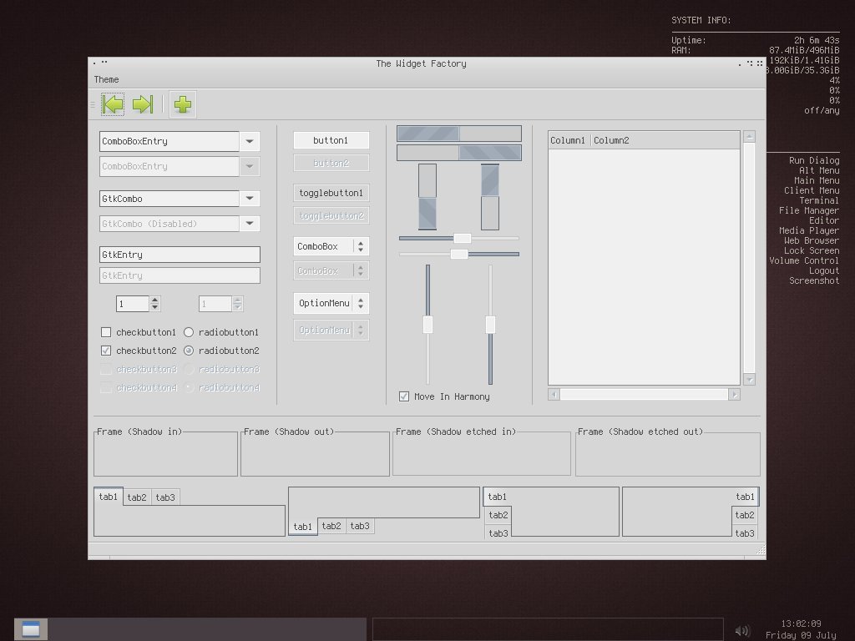Click the list's scroll right arrow
This screenshot has width=855, height=641.
tap(735, 394)
